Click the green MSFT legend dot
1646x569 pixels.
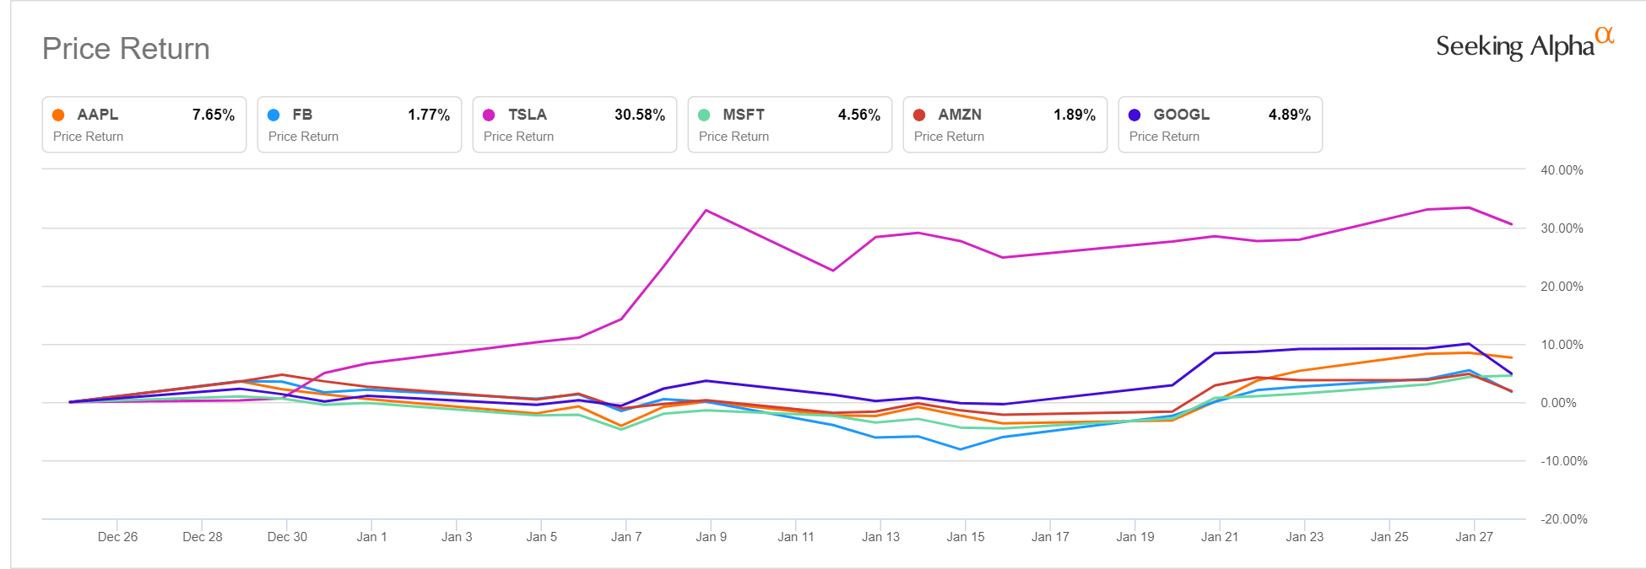[x=704, y=115]
